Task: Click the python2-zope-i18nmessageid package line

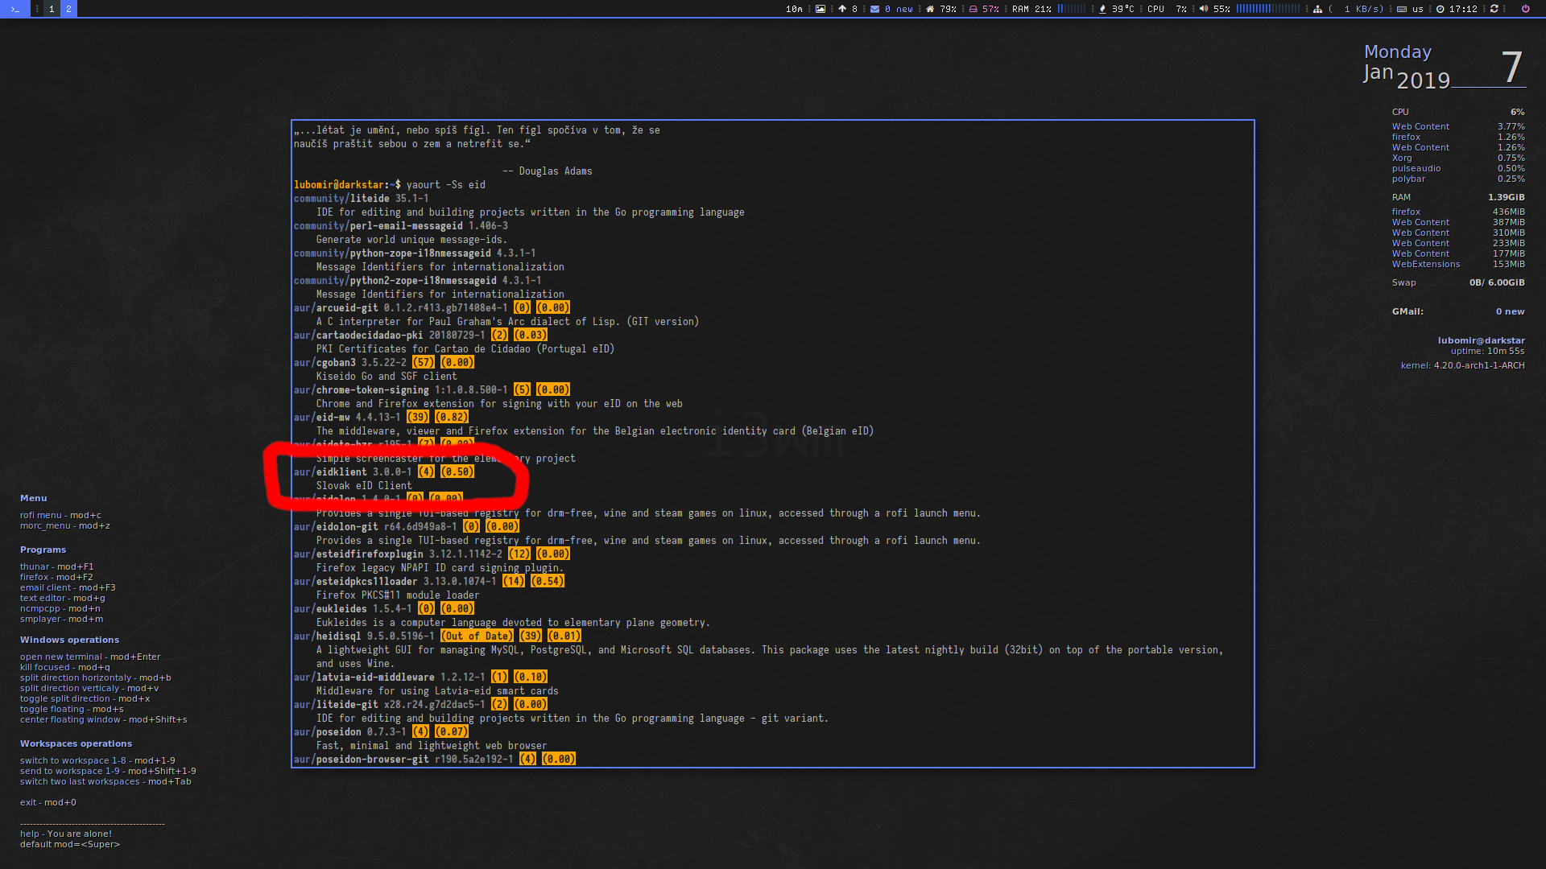Action: 417,281
